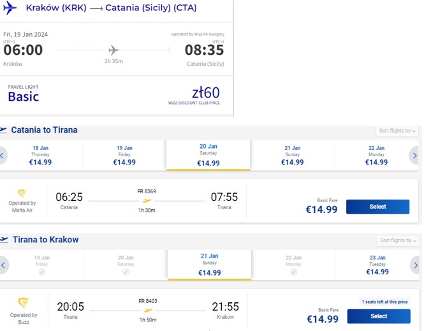Show later dates for Catania to Tirana
The image size is (424, 331).
click(x=414, y=156)
